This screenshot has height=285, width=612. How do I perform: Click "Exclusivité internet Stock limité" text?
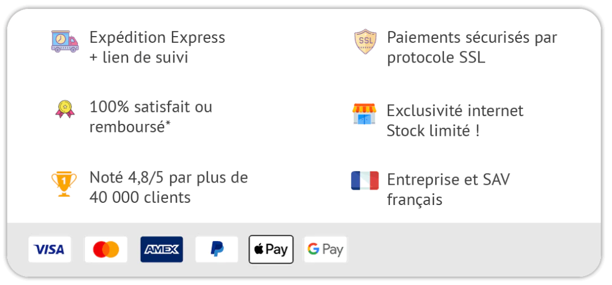pyautogui.click(x=454, y=121)
